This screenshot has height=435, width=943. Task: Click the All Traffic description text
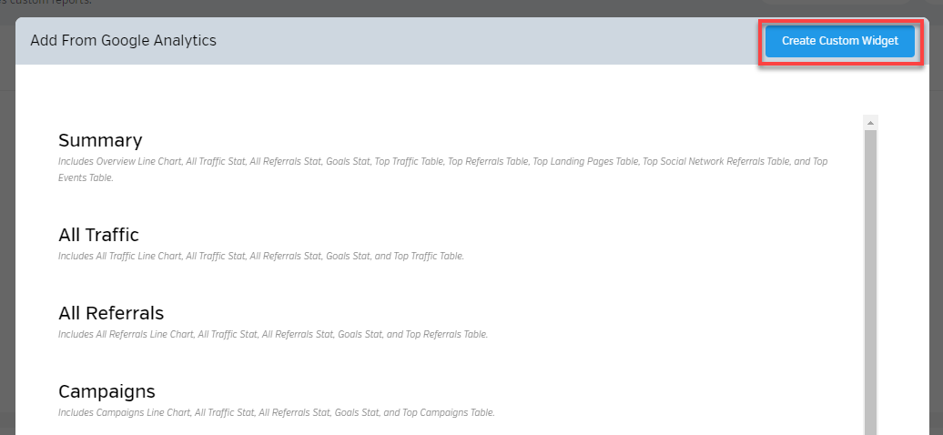261,256
